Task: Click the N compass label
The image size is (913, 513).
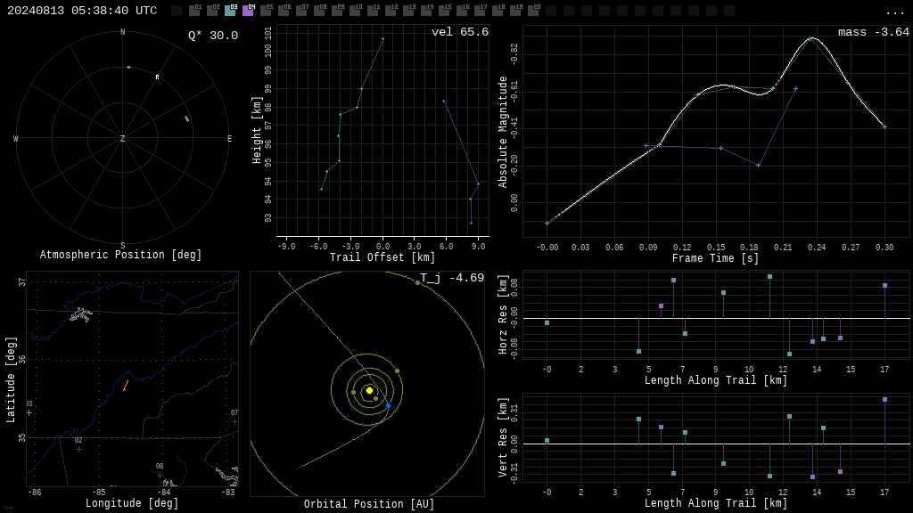Action: coord(122,32)
